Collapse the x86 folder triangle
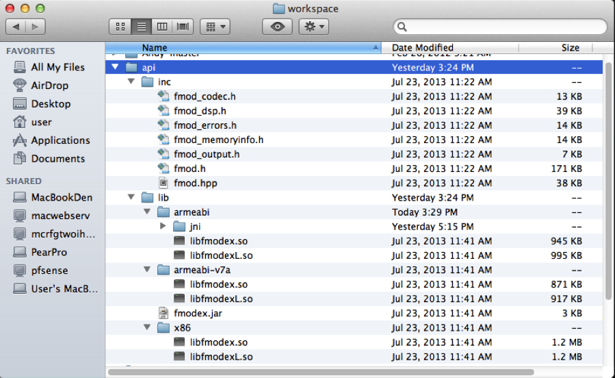The height and width of the screenshot is (378, 615). [147, 327]
